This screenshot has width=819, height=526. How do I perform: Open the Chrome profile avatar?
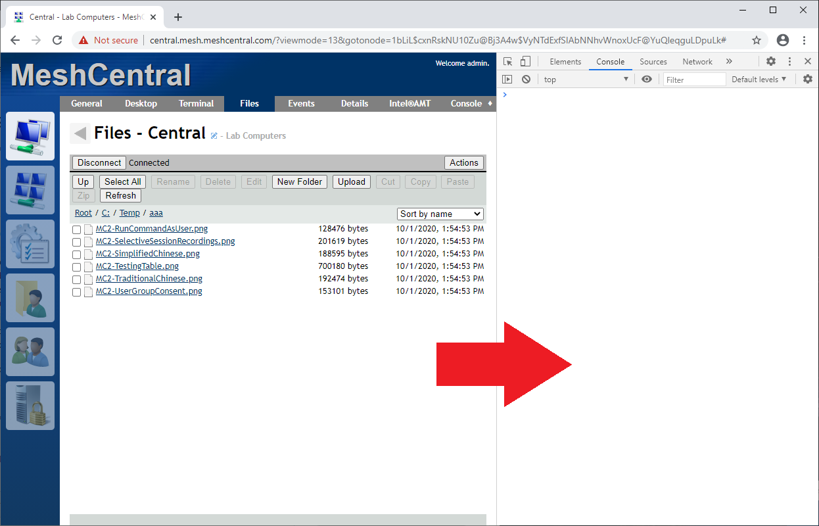[783, 40]
